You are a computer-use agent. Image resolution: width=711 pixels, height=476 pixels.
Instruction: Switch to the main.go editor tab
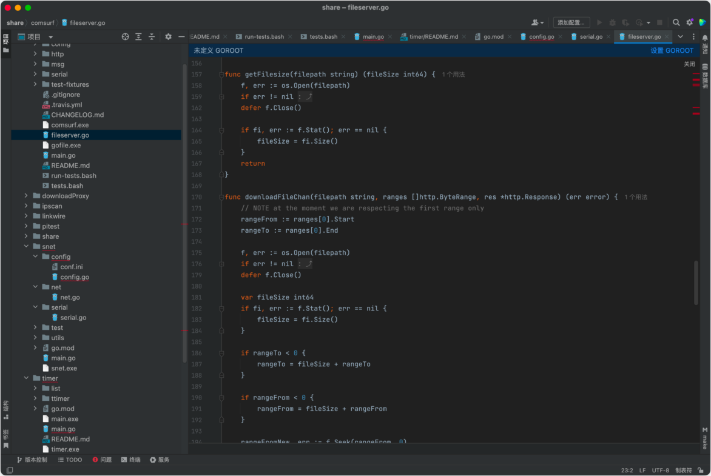pyautogui.click(x=372, y=37)
